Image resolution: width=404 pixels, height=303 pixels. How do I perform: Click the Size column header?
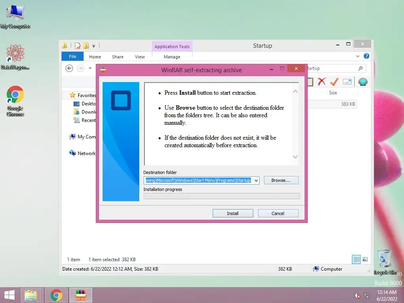click(333, 92)
